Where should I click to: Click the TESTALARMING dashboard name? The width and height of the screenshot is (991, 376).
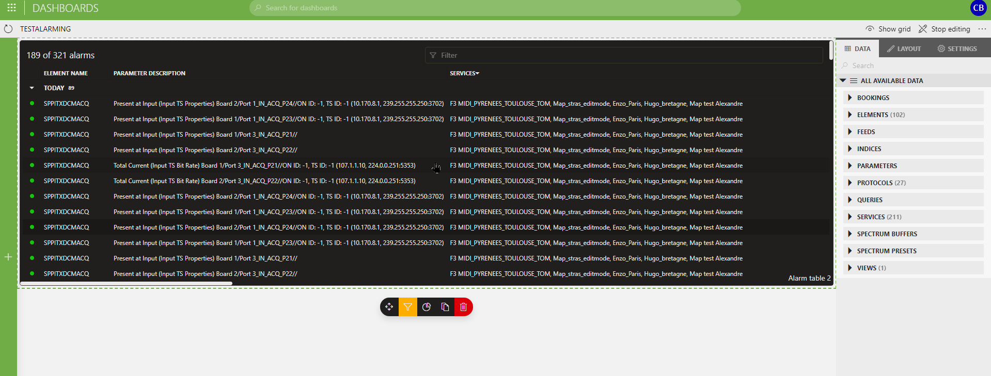[x=45, y=29]
